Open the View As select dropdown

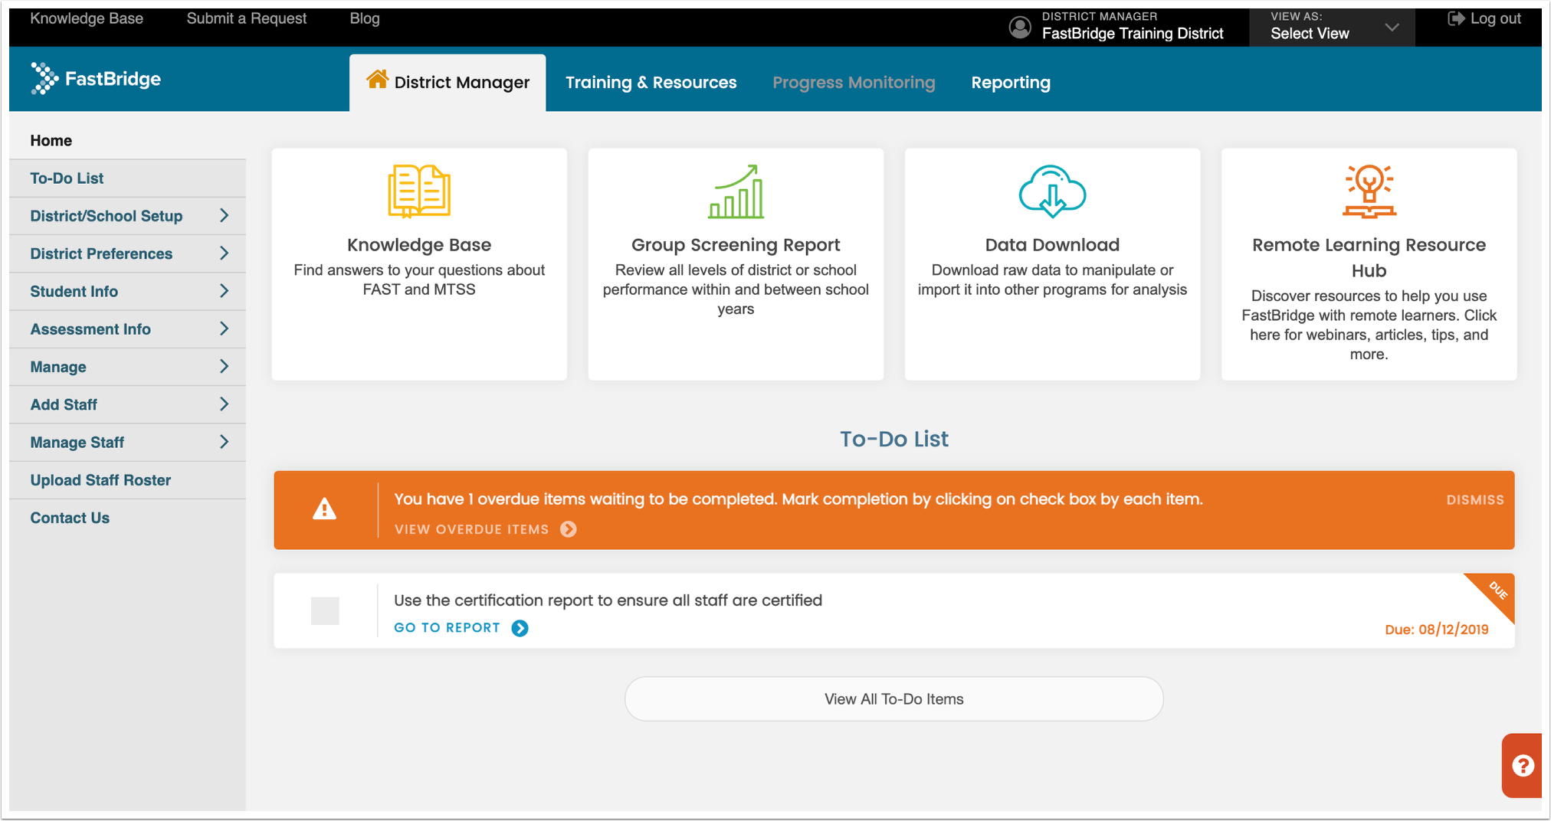1332,27
